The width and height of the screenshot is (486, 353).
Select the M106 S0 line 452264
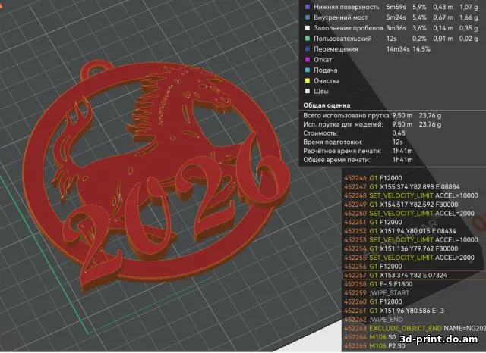pyautogui.click(x=370, y=337)
